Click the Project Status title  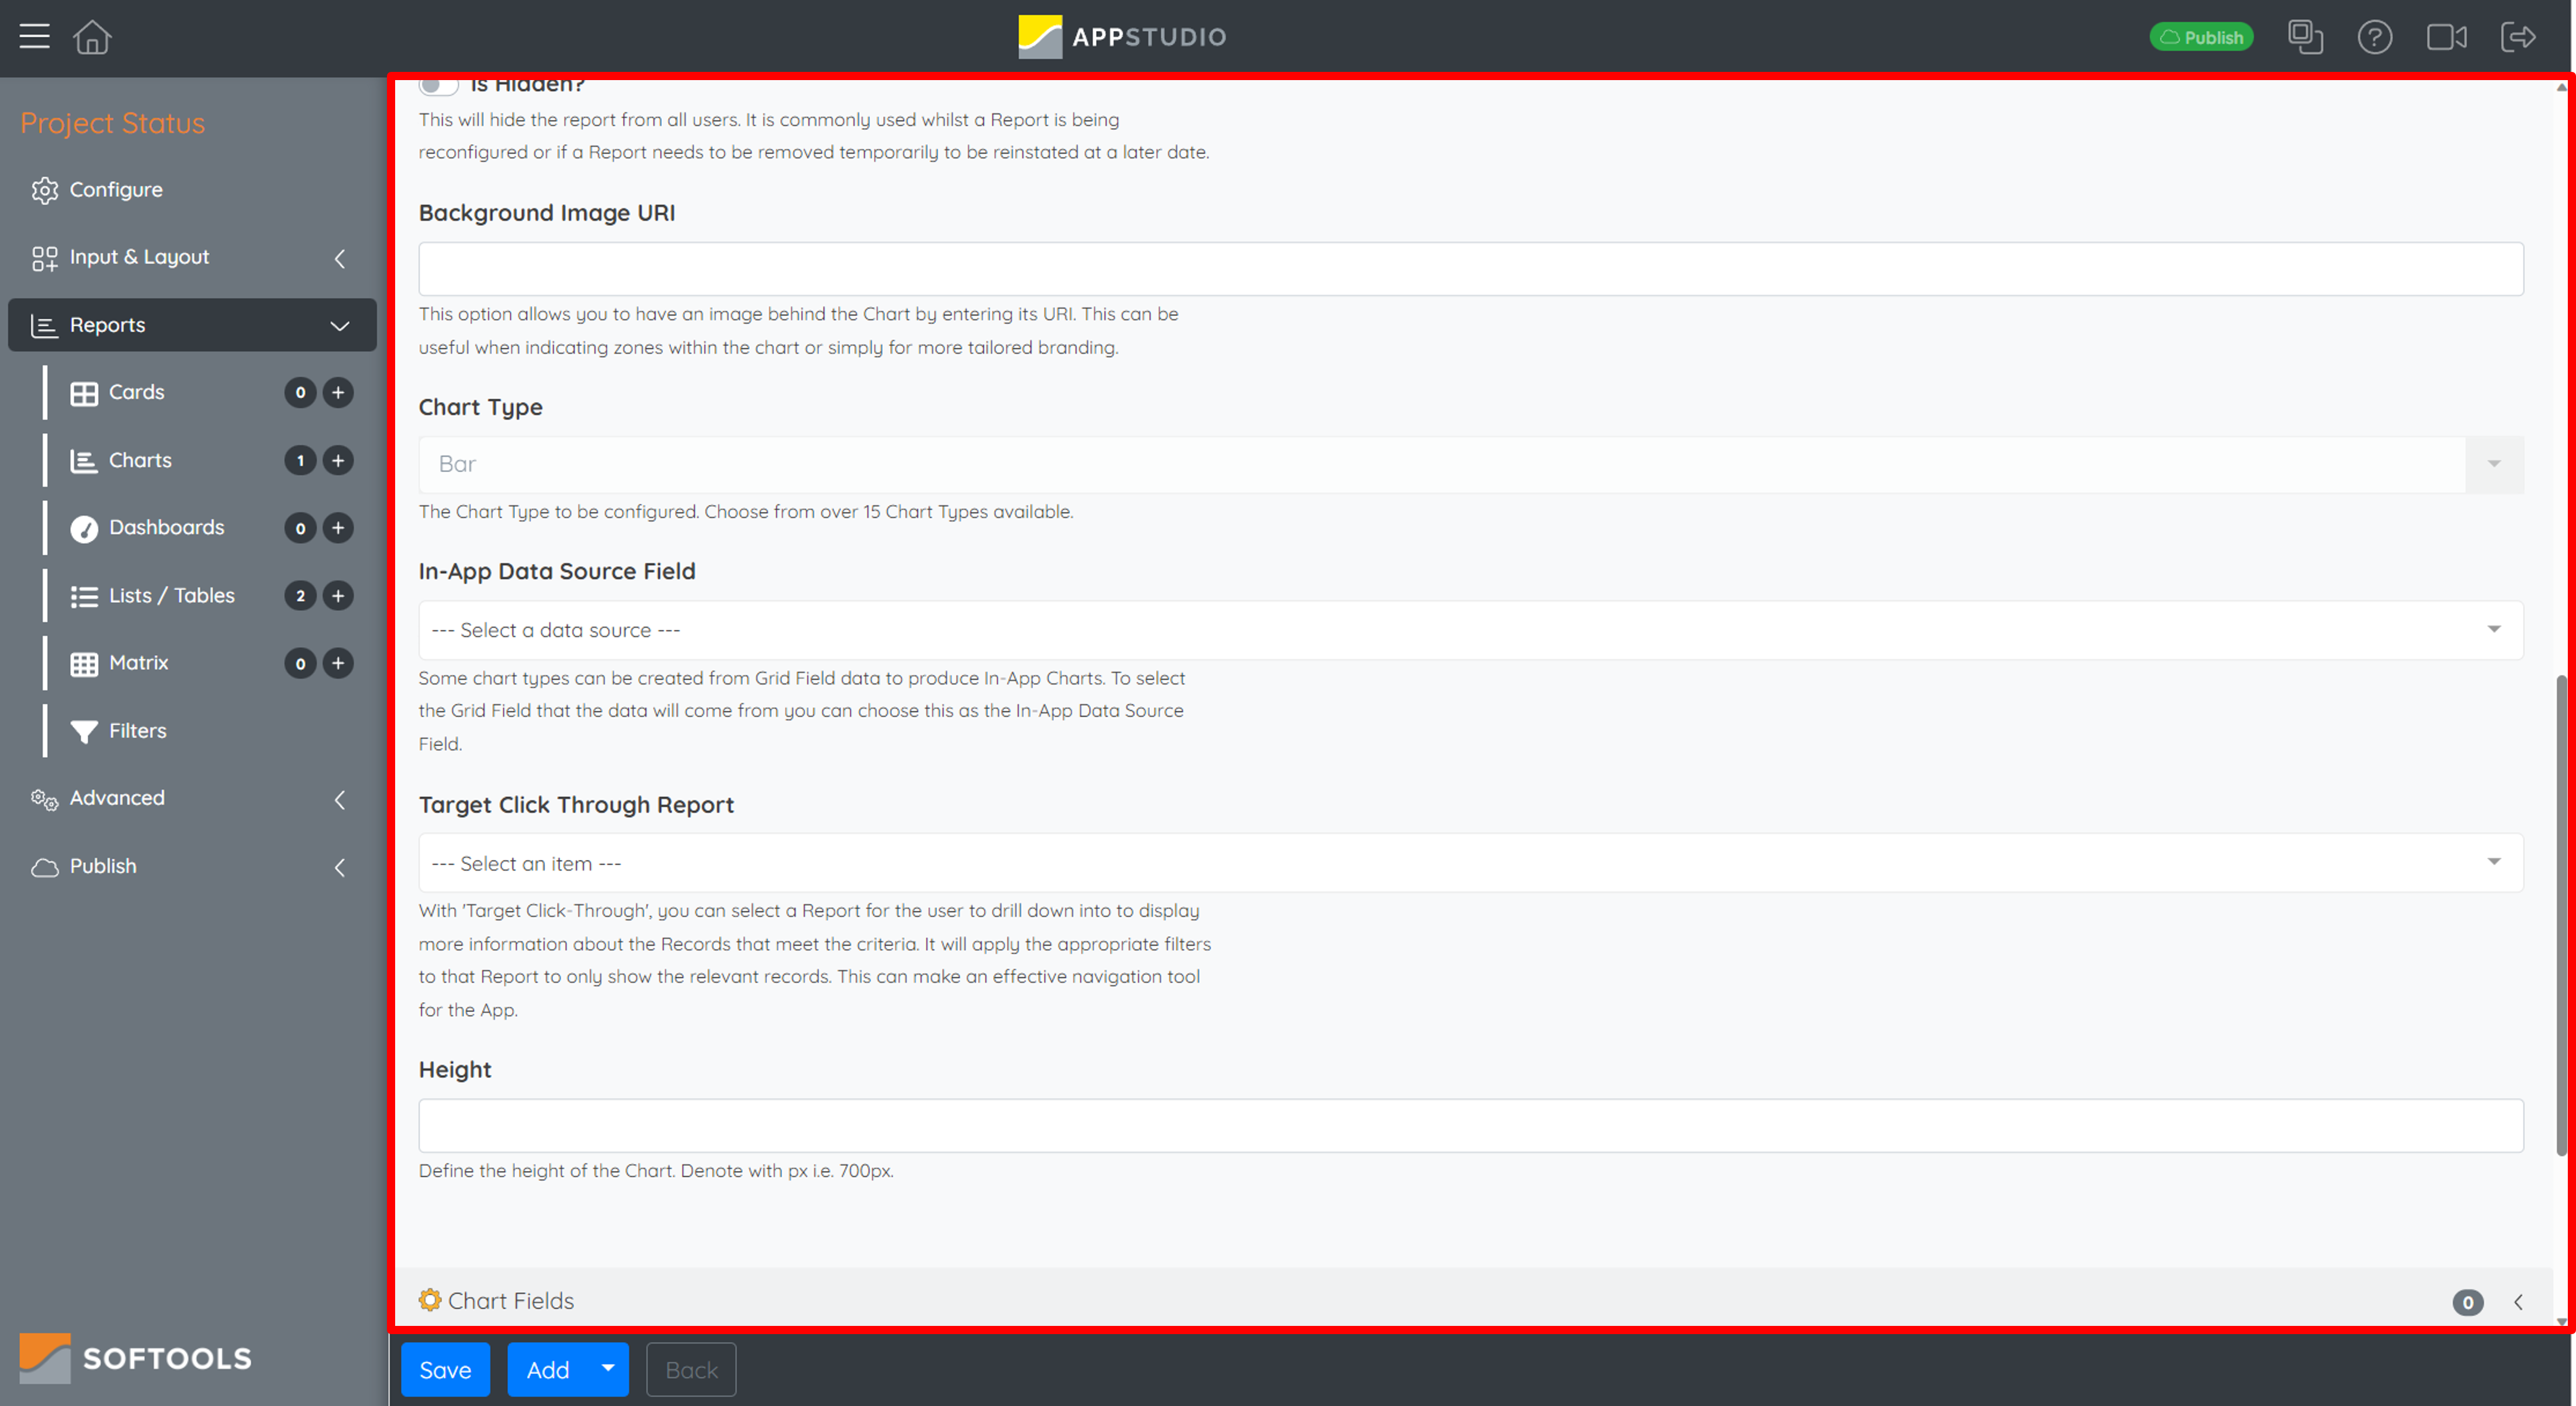click(x=112, y=123)
